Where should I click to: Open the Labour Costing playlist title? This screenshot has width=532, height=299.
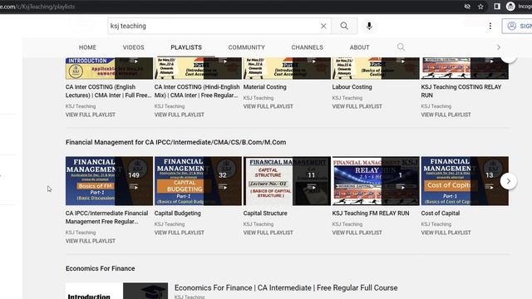[352, 87]
